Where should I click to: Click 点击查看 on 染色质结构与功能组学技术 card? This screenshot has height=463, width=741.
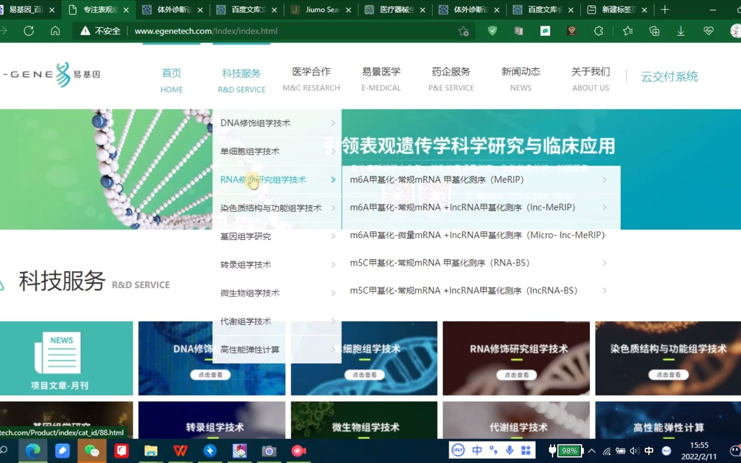[x=668, y=375]
